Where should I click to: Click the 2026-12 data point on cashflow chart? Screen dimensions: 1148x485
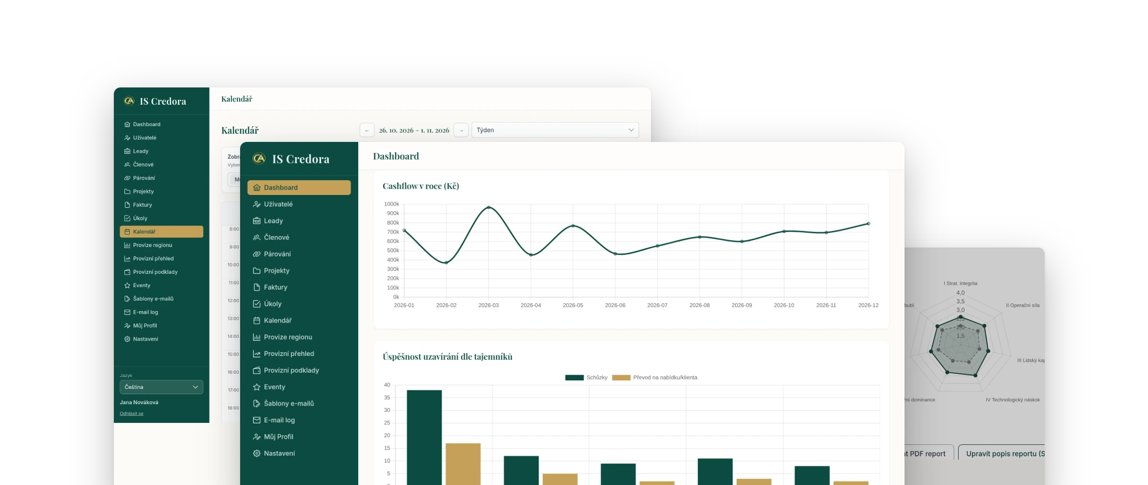click(868, 224)
